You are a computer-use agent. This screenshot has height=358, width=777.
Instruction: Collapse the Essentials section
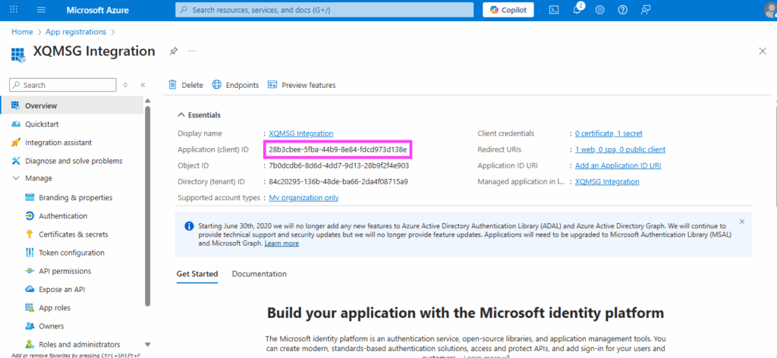(181, 115)
